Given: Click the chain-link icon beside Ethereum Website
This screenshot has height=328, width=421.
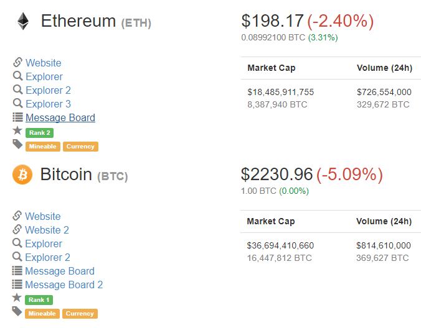Looking at the screenshot, I should 17,62.
